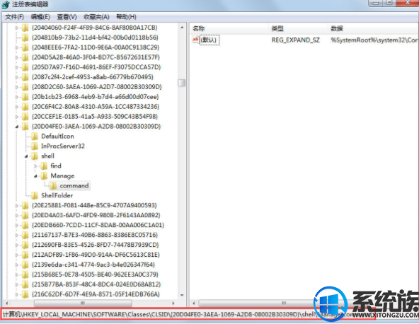Viewport: 419px width, 324px height.
Task: Open the 收藏夹(A) menu
Action: tap(96, 17)
